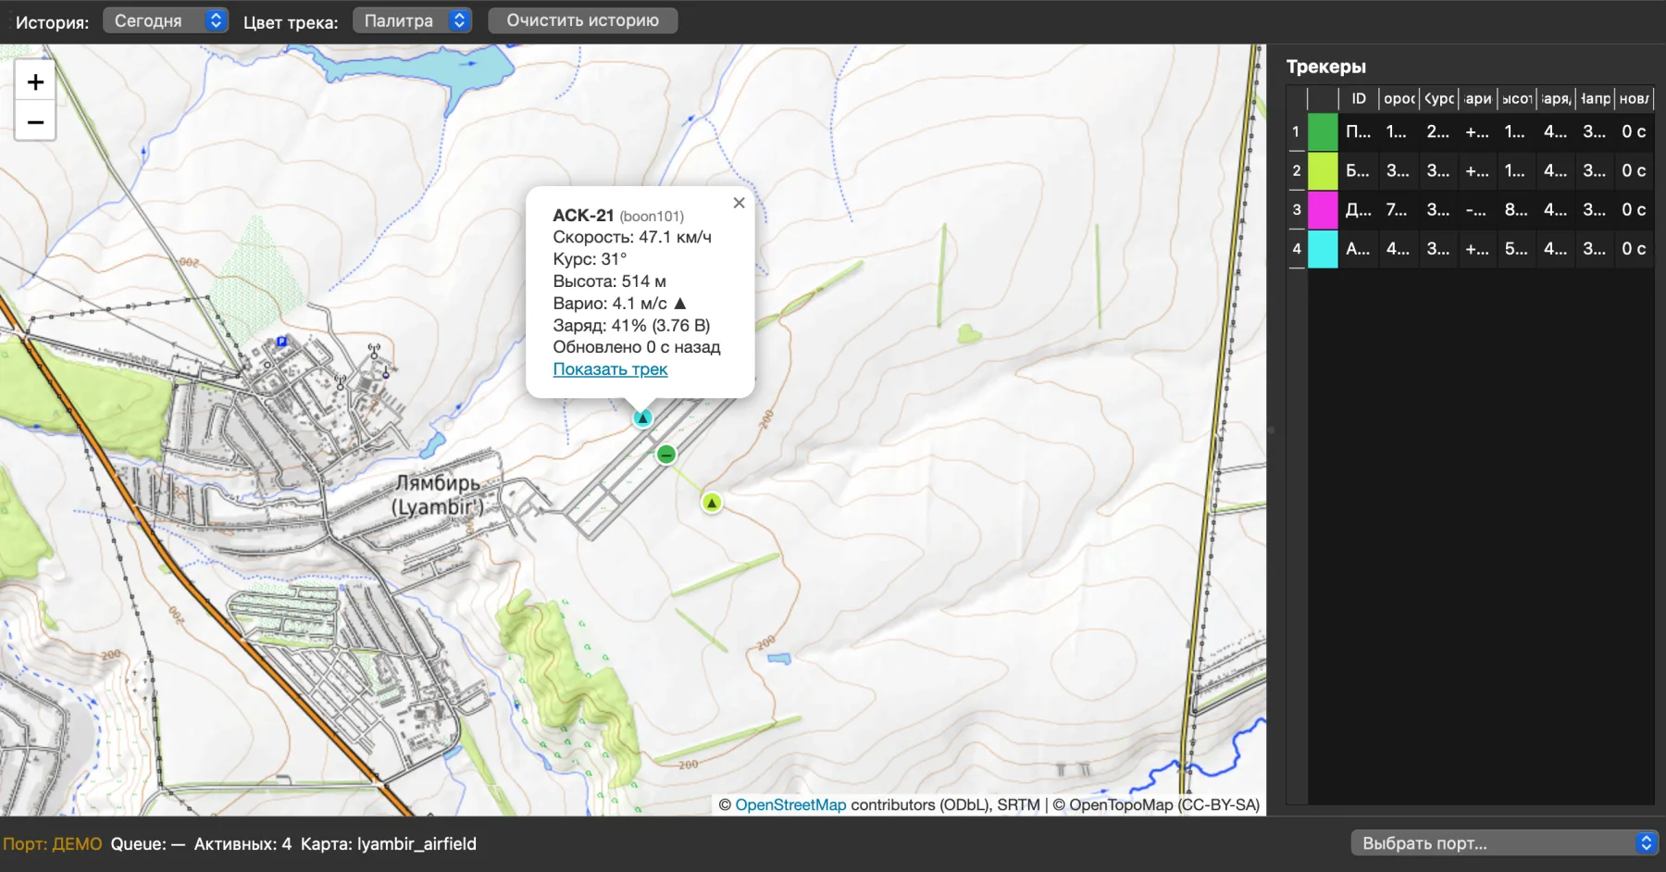Open the История period dropdown

point(165,20)
